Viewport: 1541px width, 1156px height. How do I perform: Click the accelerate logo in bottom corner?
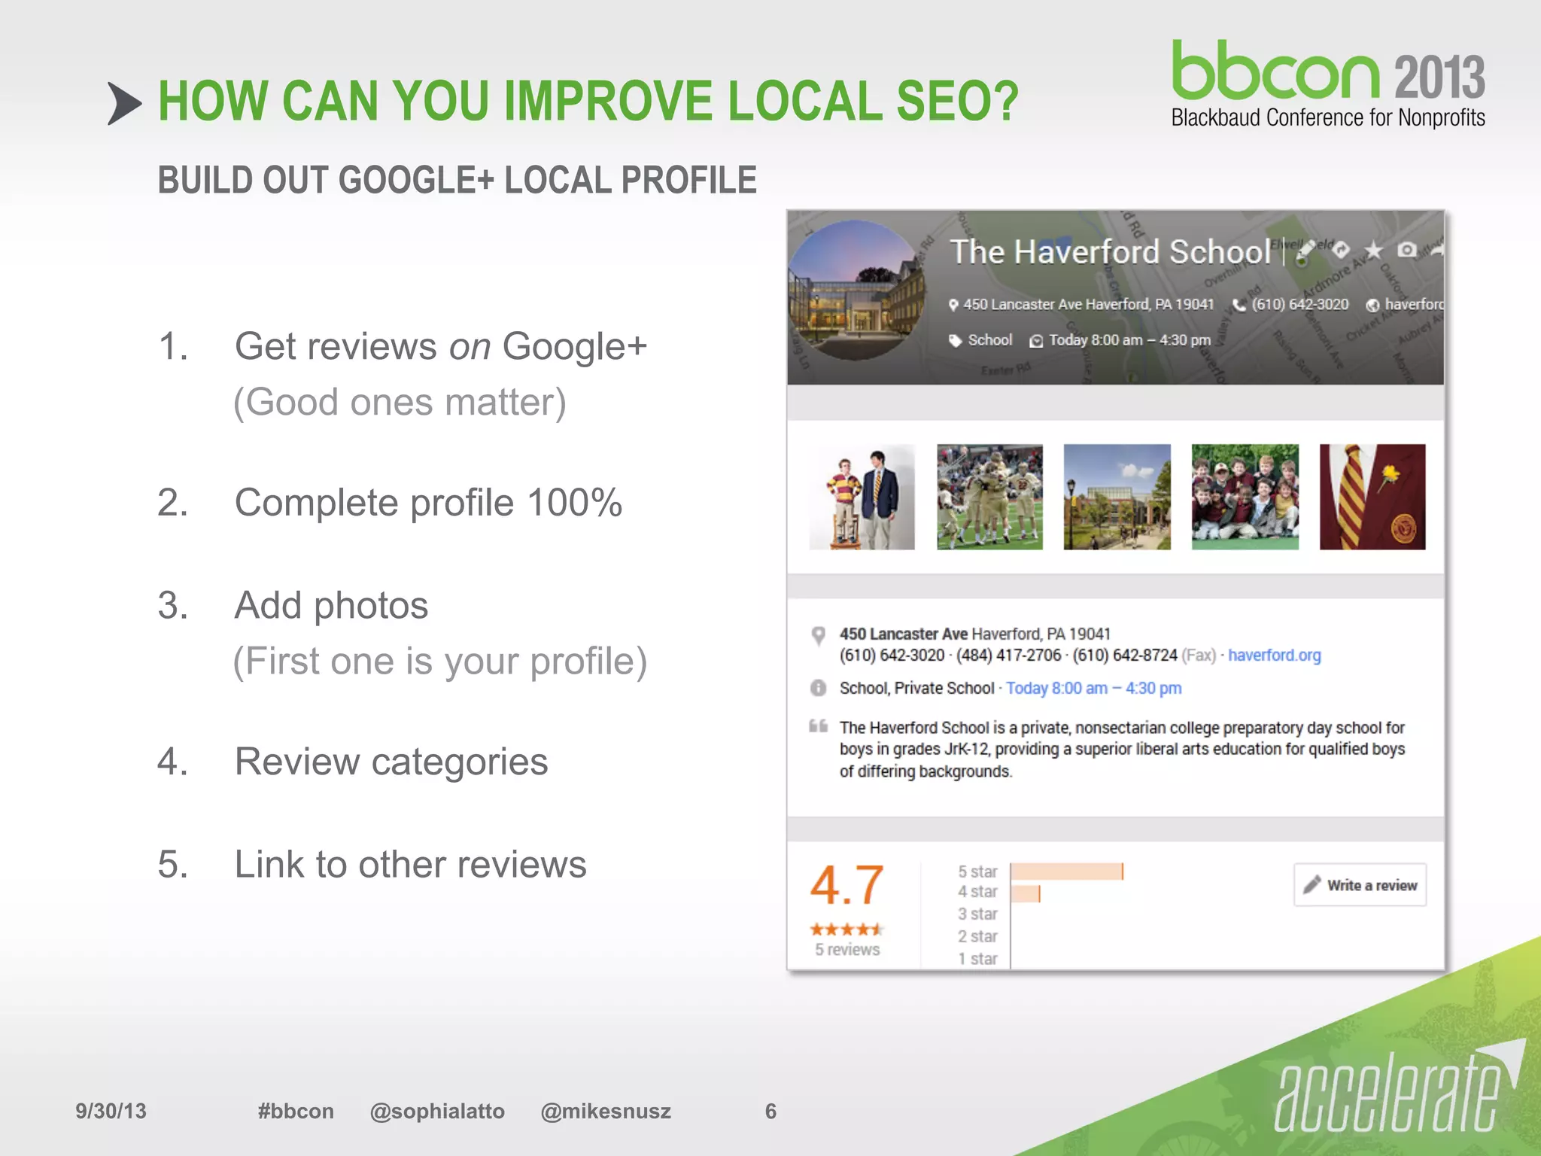[x=1400, y=1088]
